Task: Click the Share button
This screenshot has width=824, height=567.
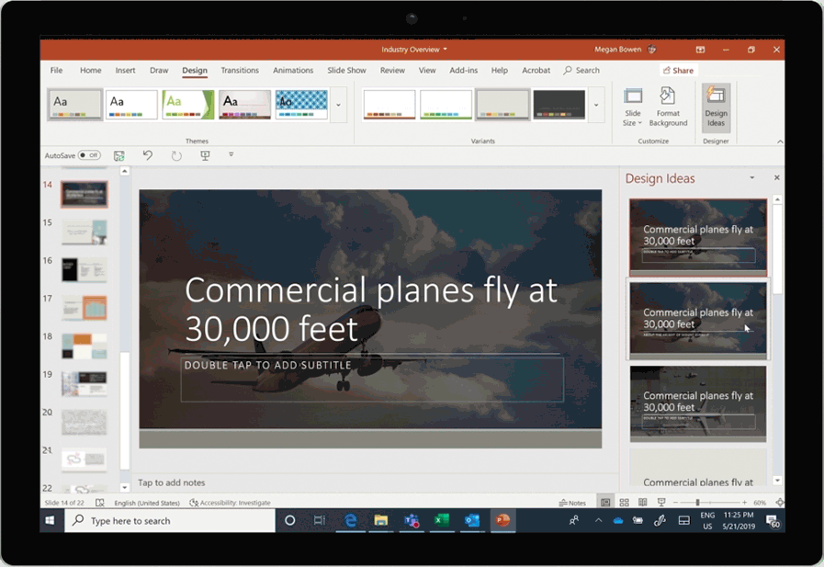Action: coord(678,70)
